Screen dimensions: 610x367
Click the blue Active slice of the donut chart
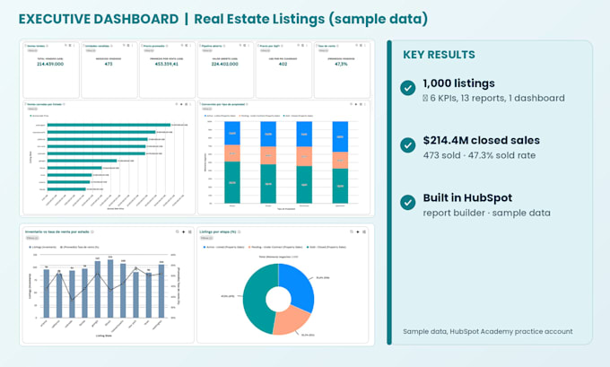300,284
